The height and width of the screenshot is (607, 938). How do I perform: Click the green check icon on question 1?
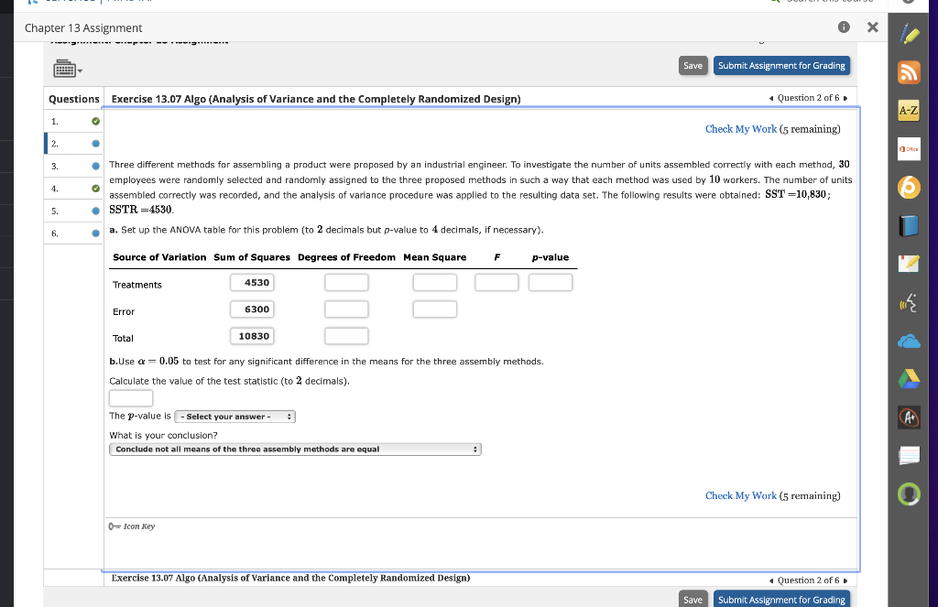point(95,122)
